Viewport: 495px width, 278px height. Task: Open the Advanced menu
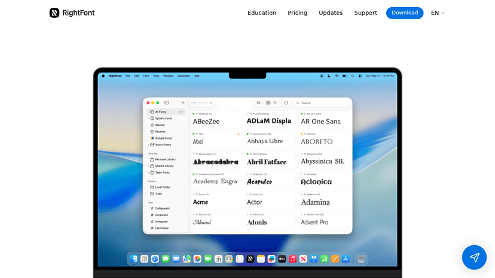click(184, 76)
